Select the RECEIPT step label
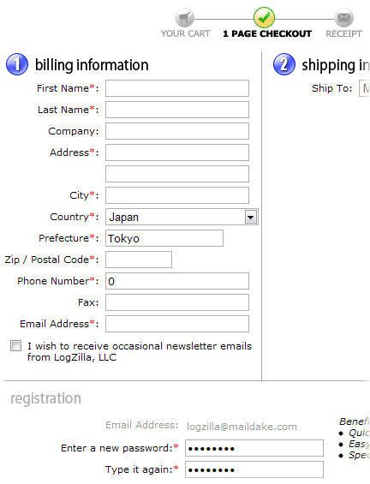This screenshot has width=370, height=484. 343,33
